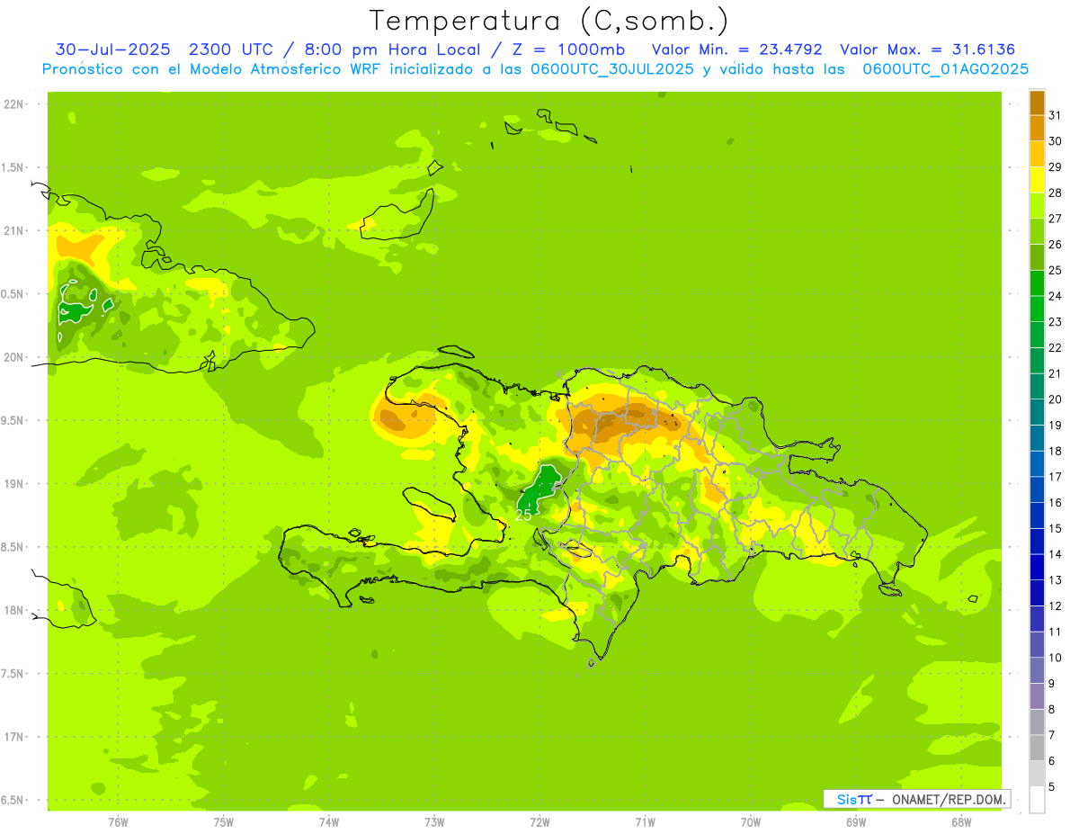
Task: Click the "75W" longitude axis label
Action: point(223,822)
